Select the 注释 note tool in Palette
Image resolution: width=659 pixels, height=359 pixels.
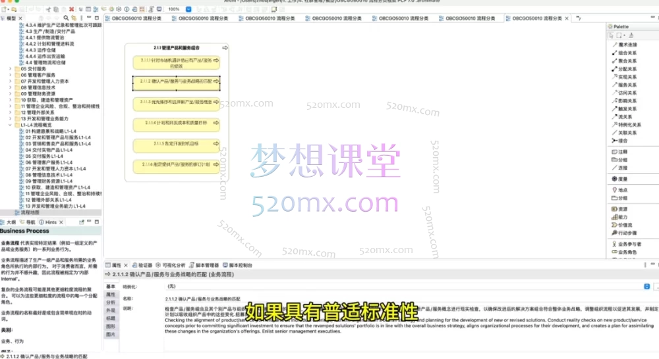point(620,152)
